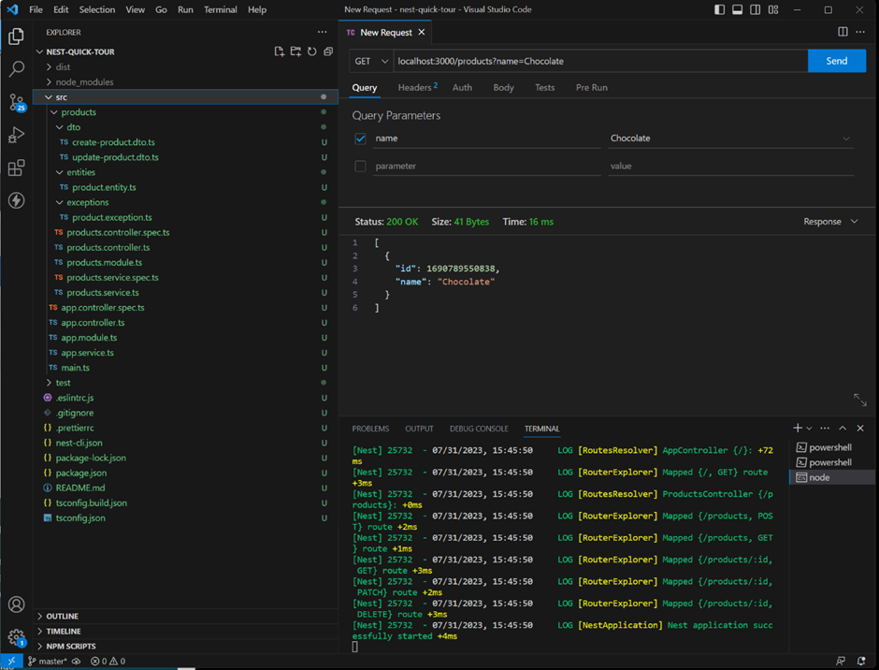Check the empty parameter row checkbox
Image resolution: width=879 pixels, height=670 pixels.
pos(360,167)
